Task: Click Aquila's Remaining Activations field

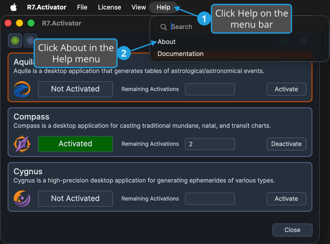Action: click(x=210, y=89)
